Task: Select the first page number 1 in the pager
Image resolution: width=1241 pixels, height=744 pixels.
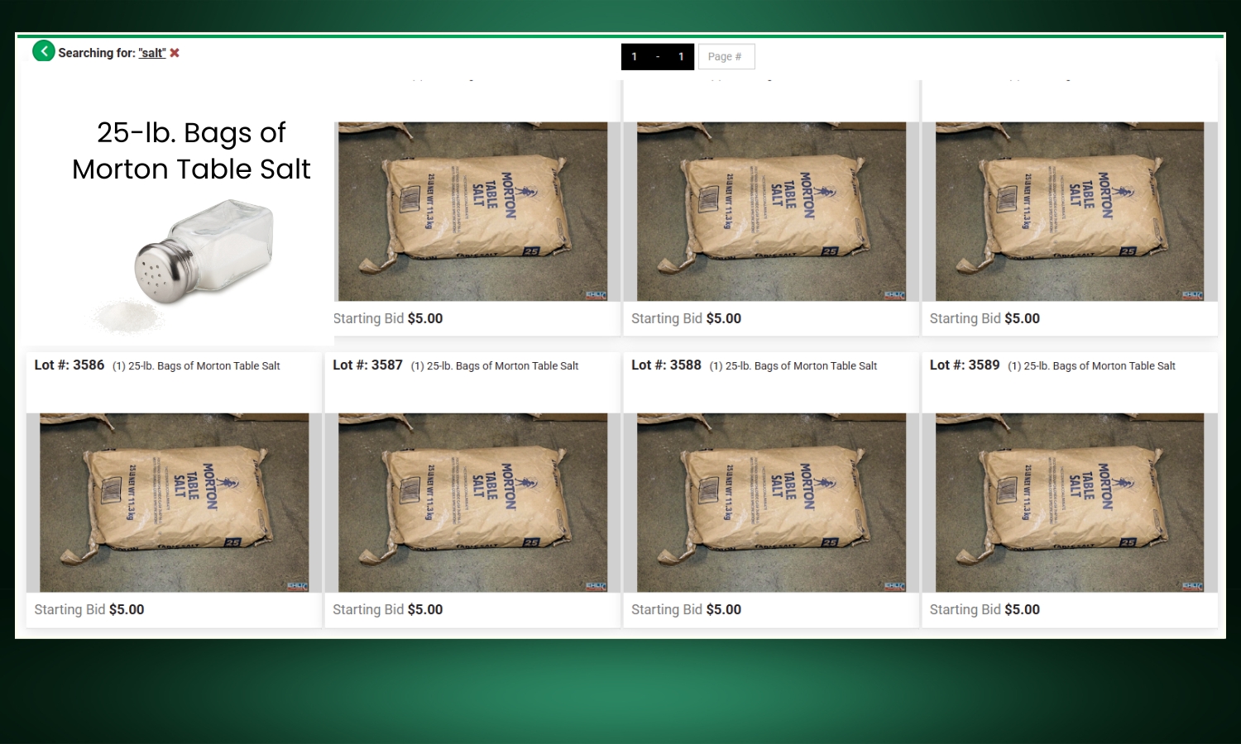Action: coord(635,56)
